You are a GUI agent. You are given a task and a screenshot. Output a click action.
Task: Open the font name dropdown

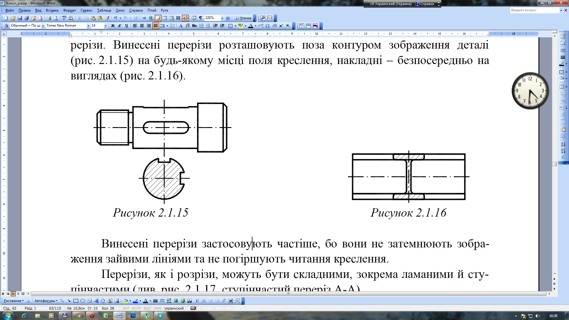[88, 26]
